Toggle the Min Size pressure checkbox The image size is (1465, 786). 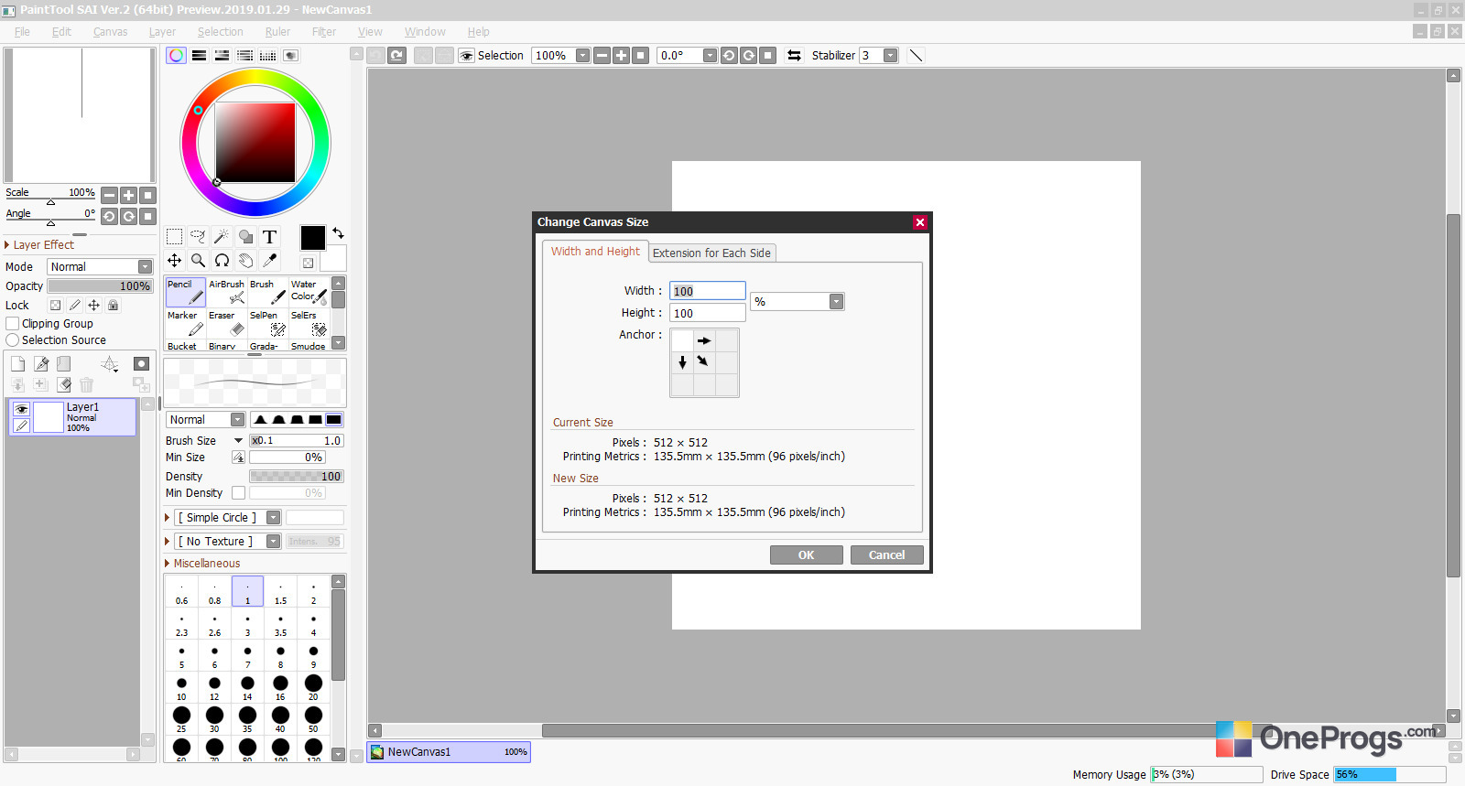pyautogui.click(x=238, y=458)
